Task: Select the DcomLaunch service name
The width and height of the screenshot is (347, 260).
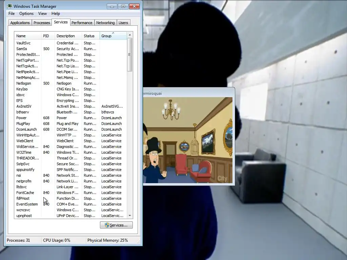Action: tap(26, 129)
